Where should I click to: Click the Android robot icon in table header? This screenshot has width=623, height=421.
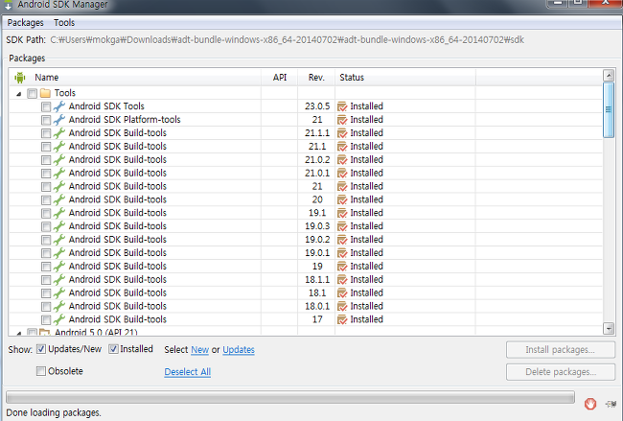coord(19,78)
